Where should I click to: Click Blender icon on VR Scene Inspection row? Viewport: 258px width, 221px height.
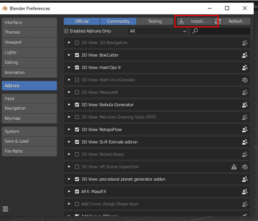pos(245,167)
